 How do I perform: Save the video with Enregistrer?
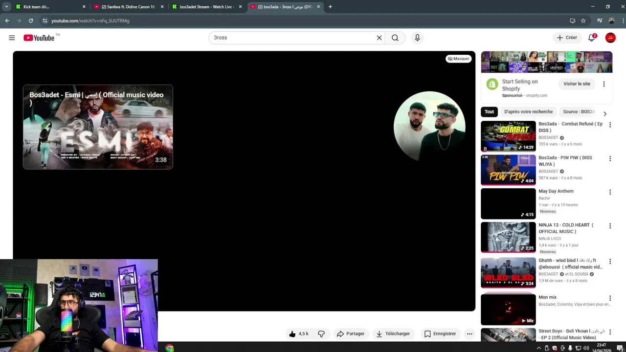[440, 334]
